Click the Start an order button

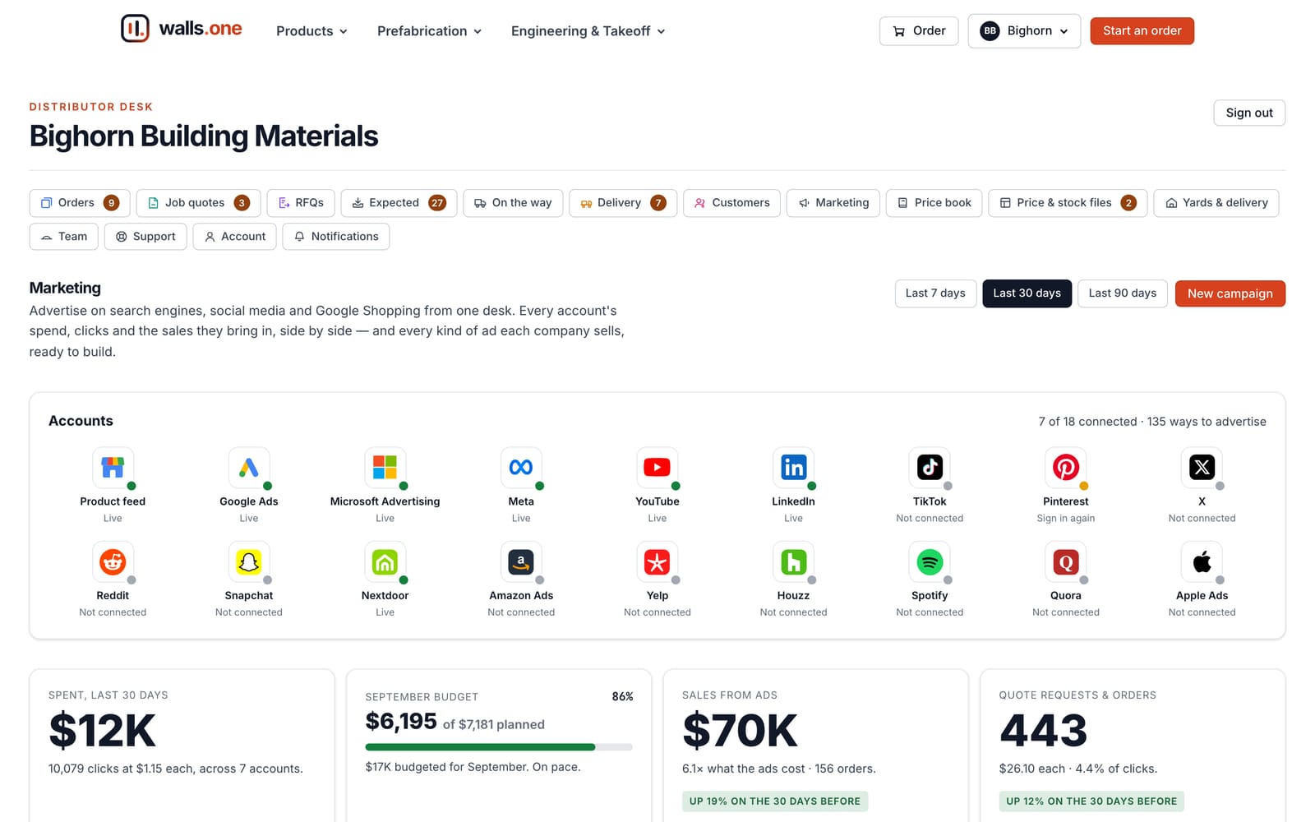click(x=1142, y=31)
